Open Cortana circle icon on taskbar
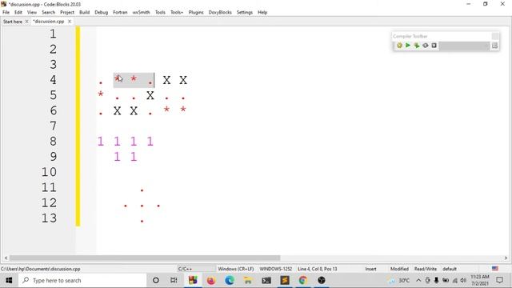 click(156, 280)
